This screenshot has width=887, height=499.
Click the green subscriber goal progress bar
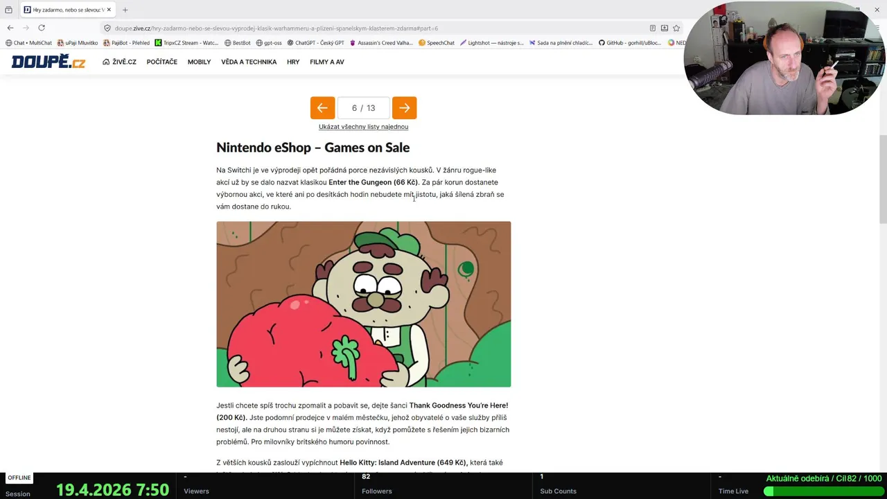[x=823, y=491]
